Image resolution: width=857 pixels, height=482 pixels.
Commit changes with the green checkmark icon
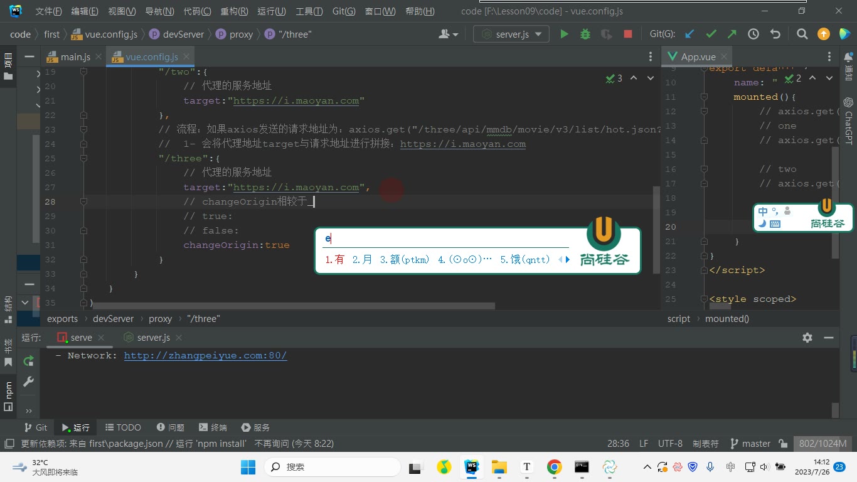click(711, 35)
